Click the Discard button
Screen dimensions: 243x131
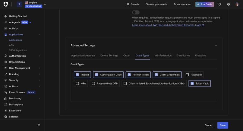coord(209,125)
